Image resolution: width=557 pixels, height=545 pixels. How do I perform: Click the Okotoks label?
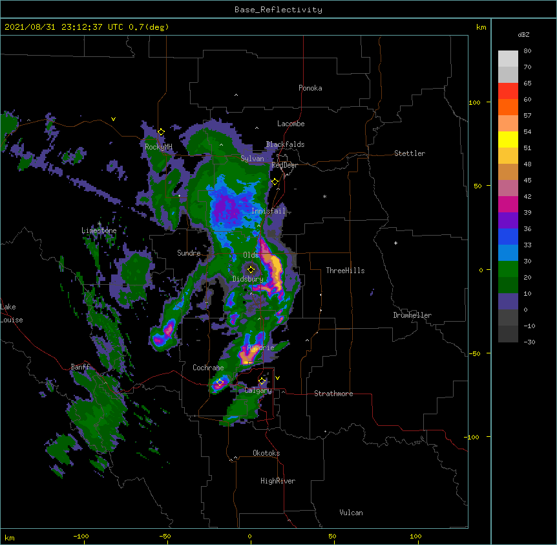click(x=266, y=453)
